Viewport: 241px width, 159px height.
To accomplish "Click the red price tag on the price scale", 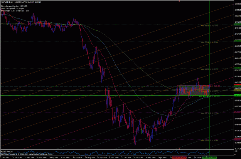I will (x=238, y=85).
